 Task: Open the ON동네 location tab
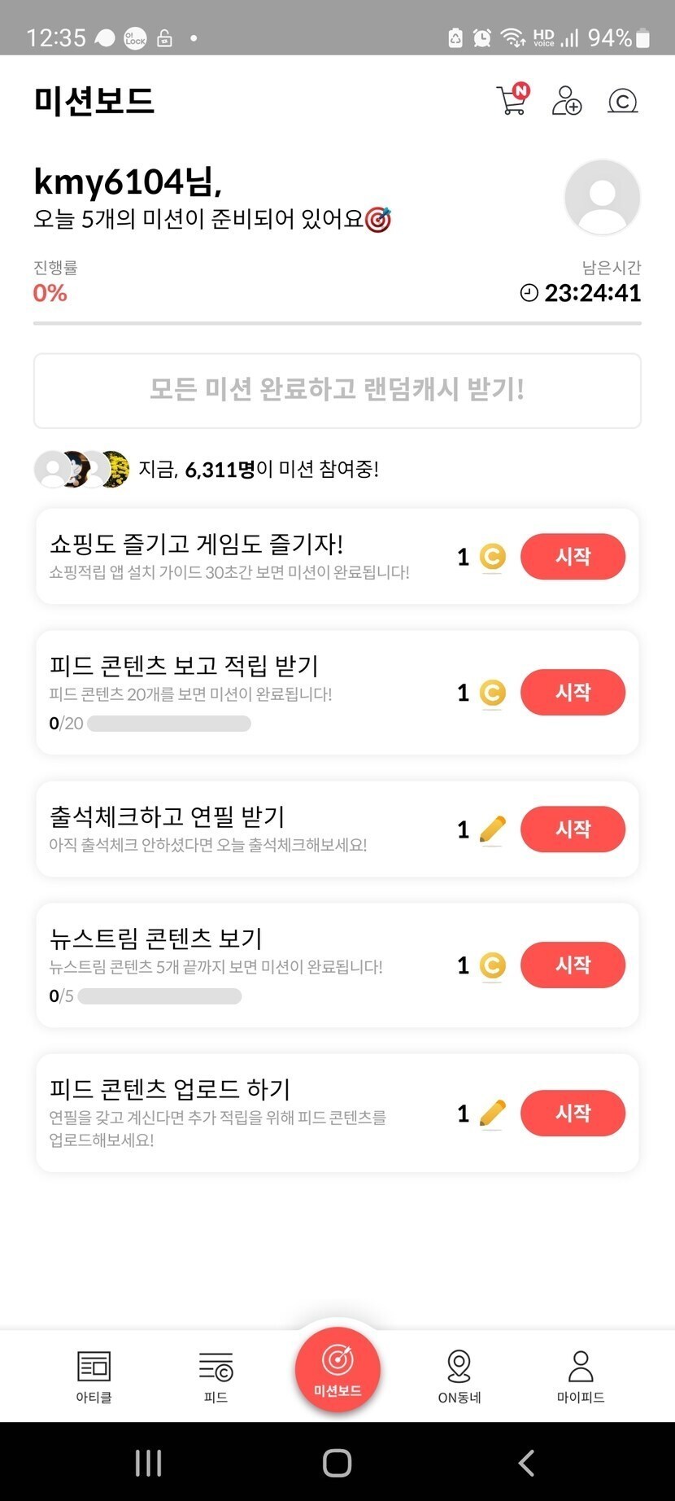pos(459,1376)
